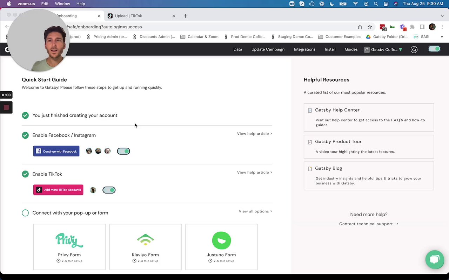This screenshot has height=280, width=449.
Task: View help article for Enable TikTok
Action: coord(254,172)
